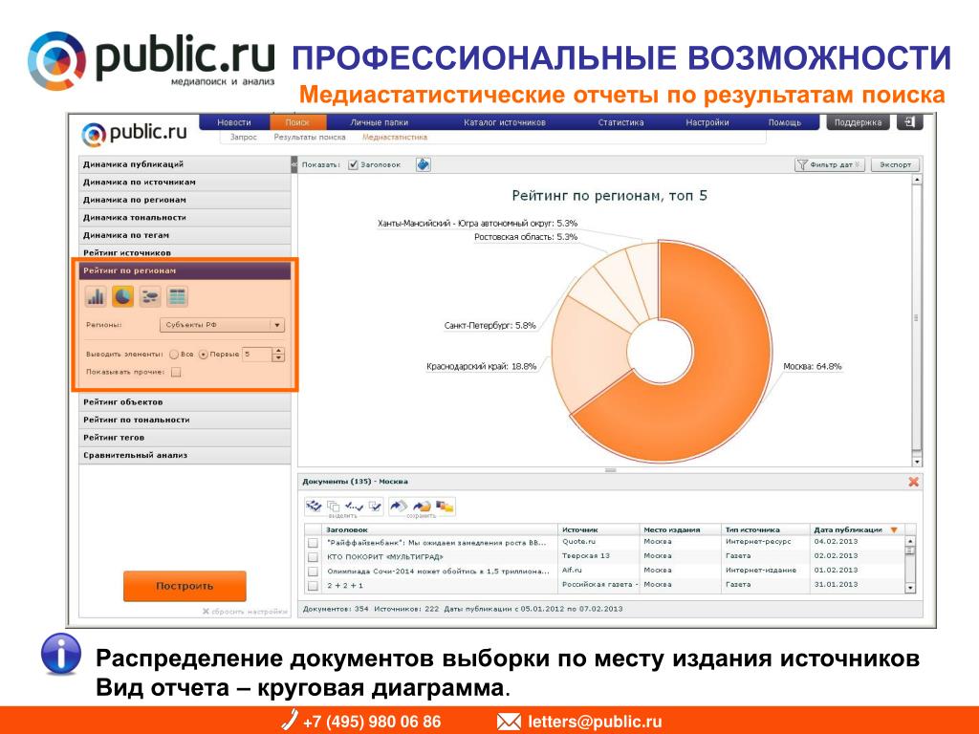
Task: Click the save-to-folder icon with arrow
Action: click(422, 507)
